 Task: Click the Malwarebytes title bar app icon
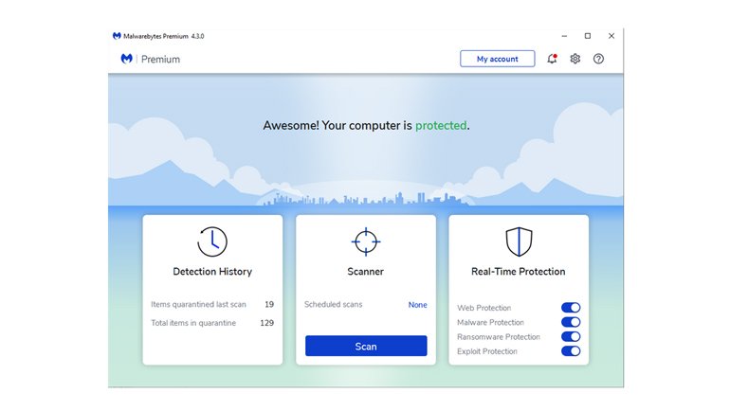click(117, 36)
